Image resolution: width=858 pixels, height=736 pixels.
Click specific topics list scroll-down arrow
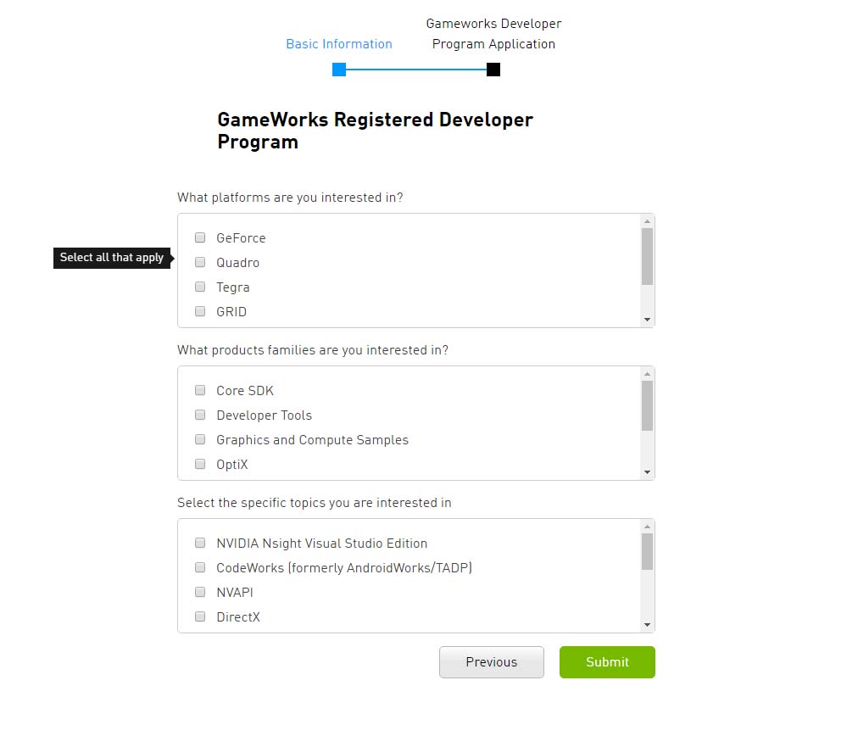pos(648,625)
